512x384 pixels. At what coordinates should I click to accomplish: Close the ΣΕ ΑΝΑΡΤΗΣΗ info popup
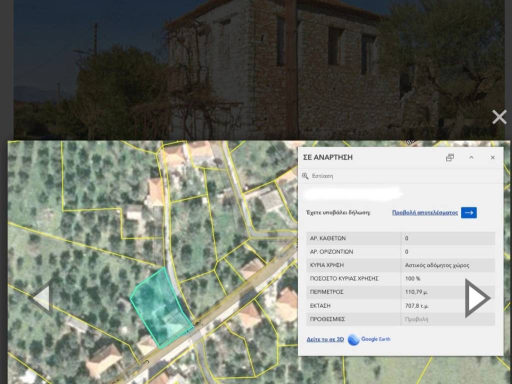(492, 157)
